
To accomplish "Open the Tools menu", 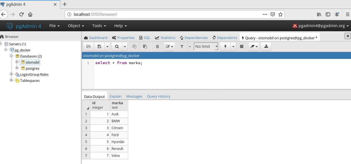I will 99,26.
